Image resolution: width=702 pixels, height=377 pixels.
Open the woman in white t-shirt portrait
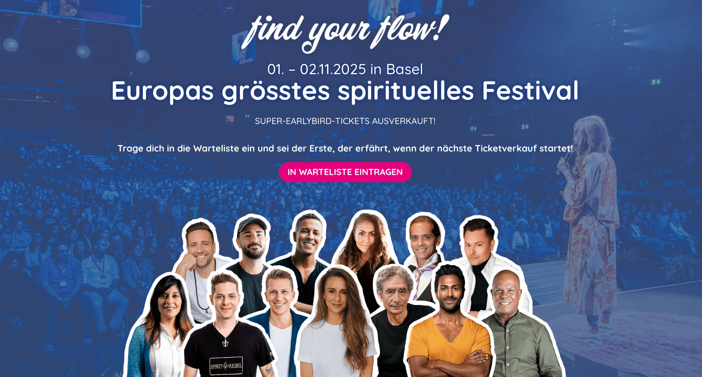337,324
